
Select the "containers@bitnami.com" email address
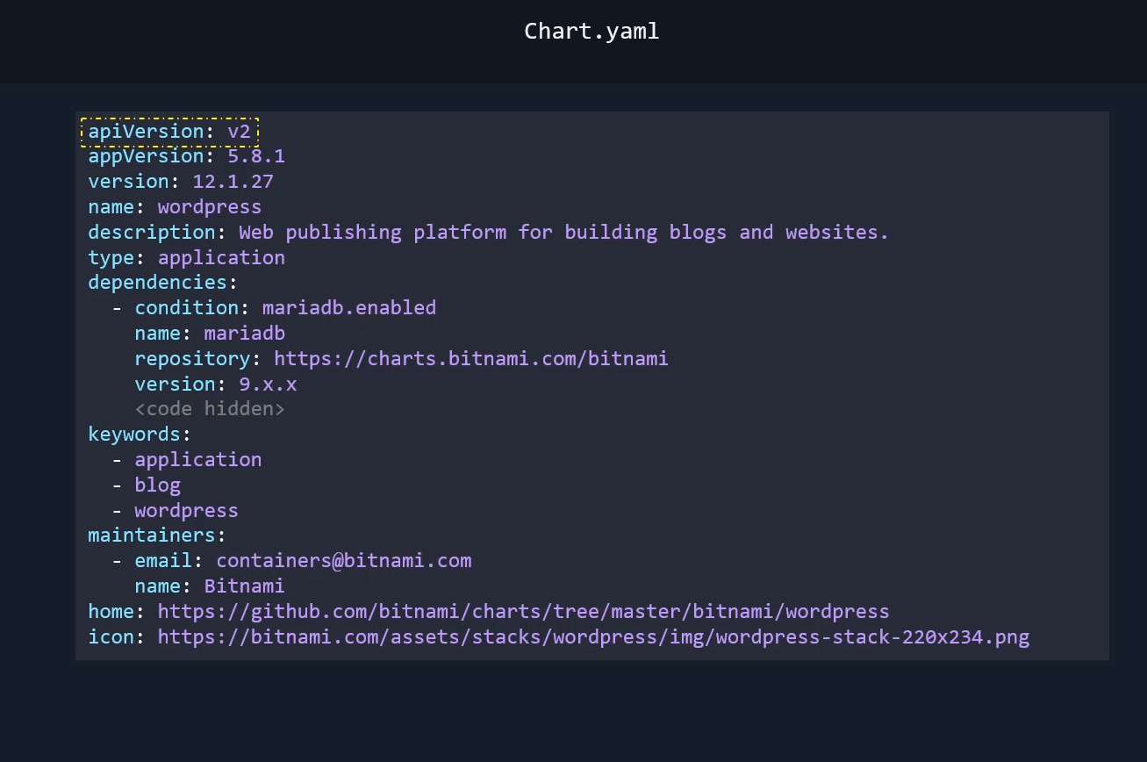click(344, 561)
